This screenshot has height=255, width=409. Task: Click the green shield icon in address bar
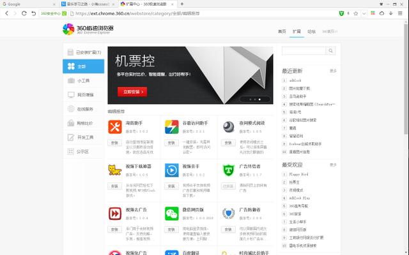[341, 13]
